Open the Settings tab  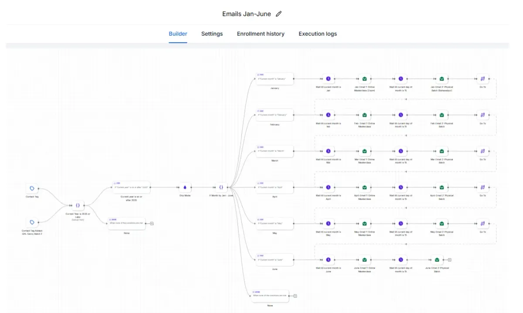[212, 34]
